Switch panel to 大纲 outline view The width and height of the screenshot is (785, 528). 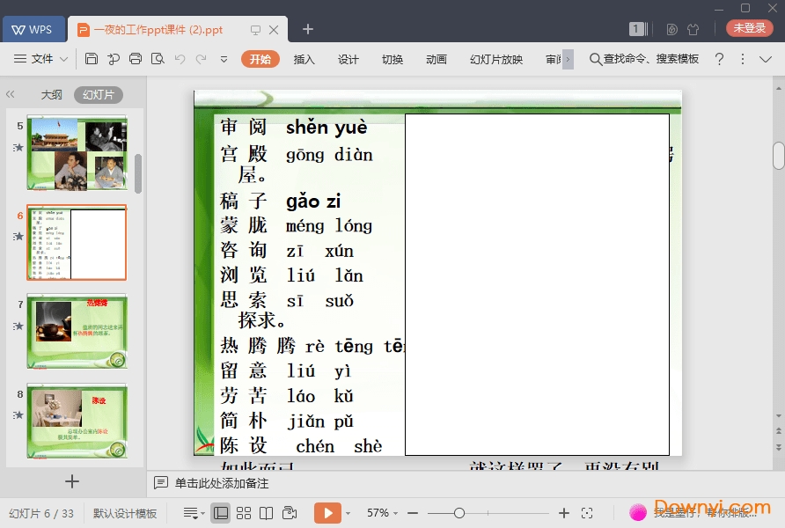51,95
